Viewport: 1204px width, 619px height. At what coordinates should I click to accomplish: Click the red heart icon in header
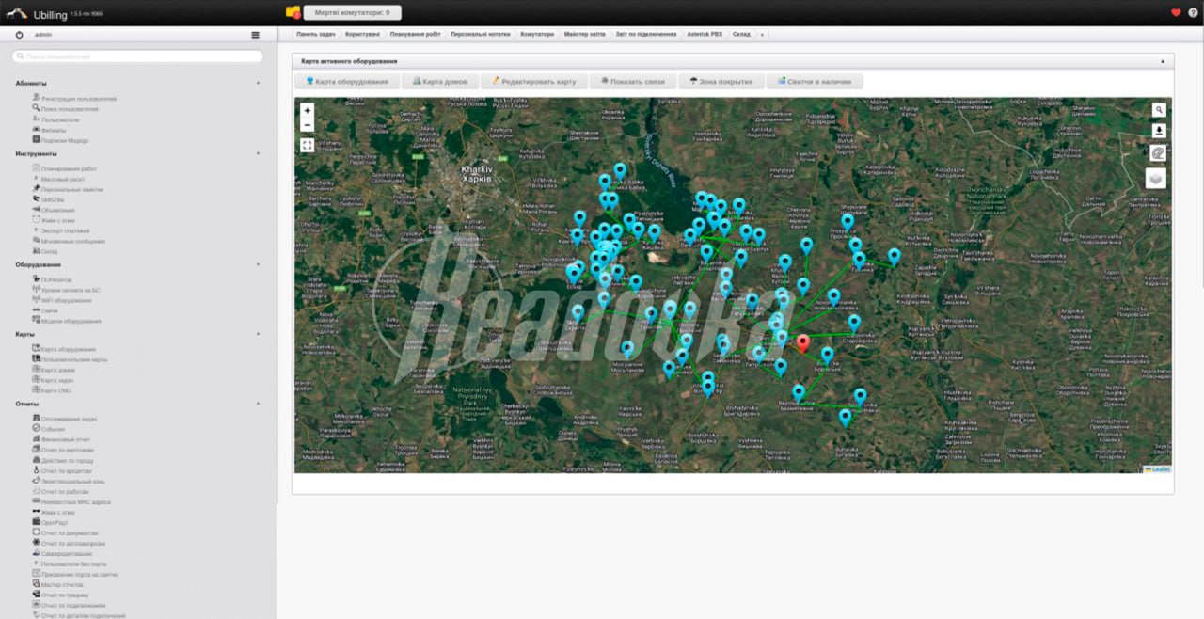[x=1176, y=12]
